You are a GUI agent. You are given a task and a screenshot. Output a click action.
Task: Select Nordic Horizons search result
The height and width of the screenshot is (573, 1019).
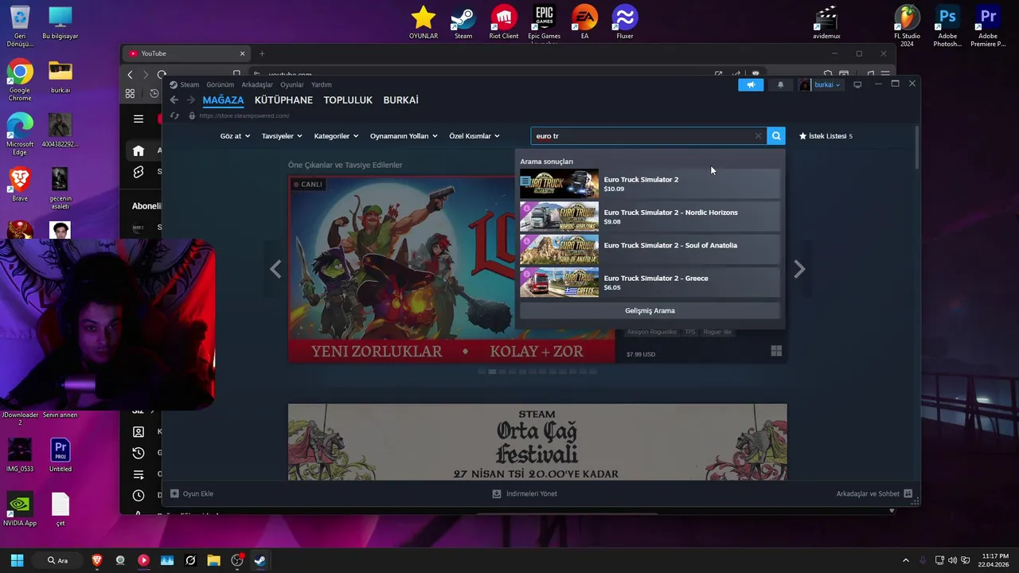(x=650, y=216)
